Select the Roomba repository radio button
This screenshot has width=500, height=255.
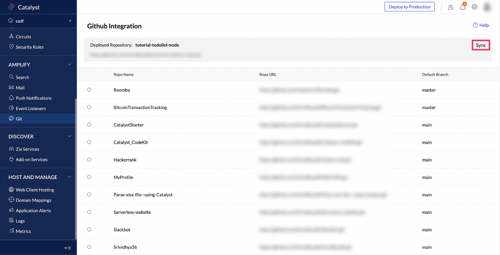(89, 90)
